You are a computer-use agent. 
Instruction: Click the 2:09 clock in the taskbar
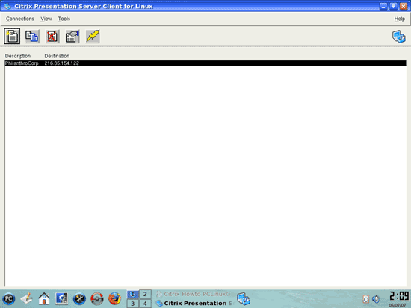coord(399,296)
